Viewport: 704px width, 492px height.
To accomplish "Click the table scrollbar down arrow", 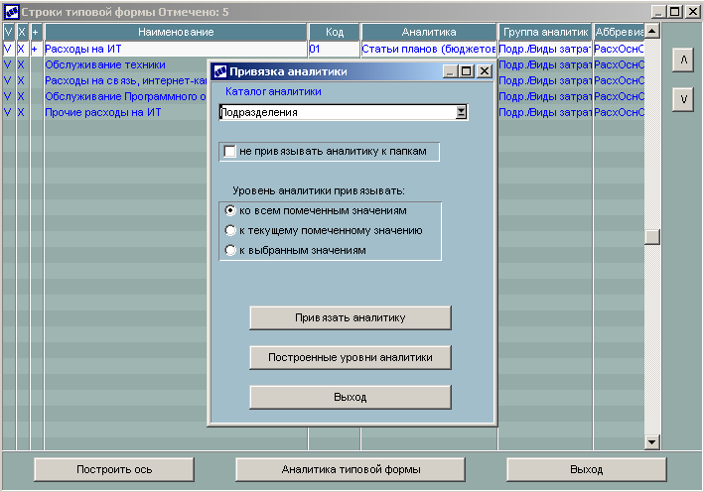I will click(652, 442).
